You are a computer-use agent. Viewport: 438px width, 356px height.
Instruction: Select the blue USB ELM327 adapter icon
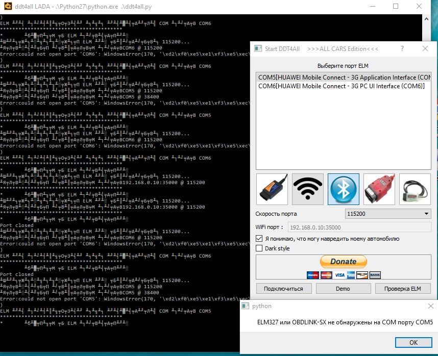coord(272,189)
